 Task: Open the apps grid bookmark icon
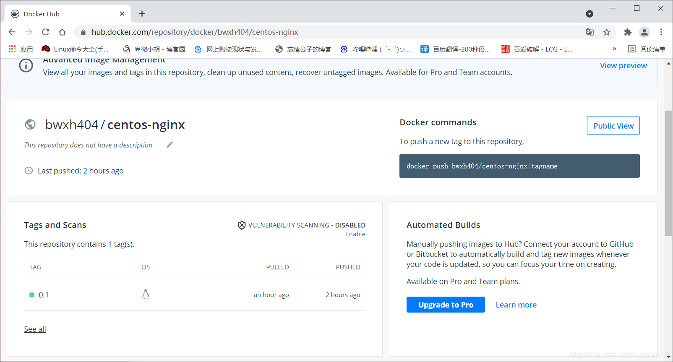pyautogui.click(x=12, y=49)
